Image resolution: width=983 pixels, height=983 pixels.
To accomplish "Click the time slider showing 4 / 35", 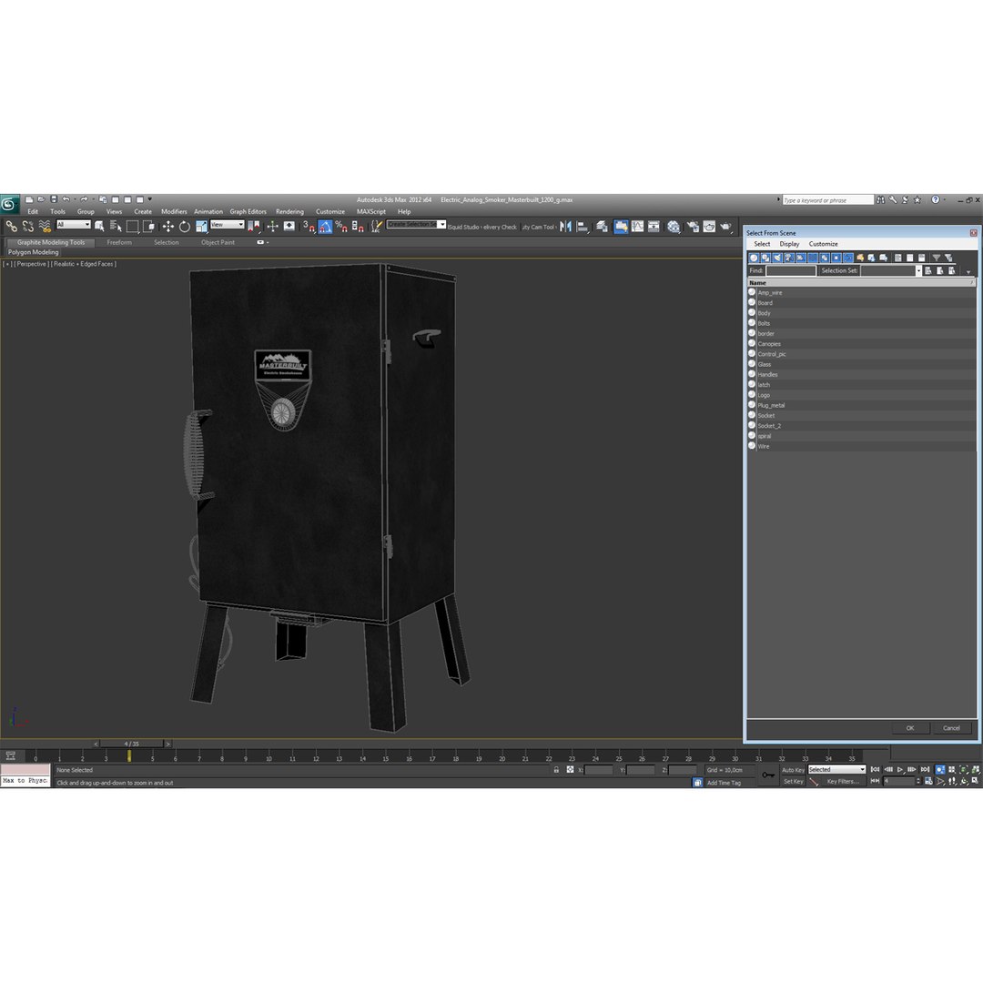I will coord(132,744).
